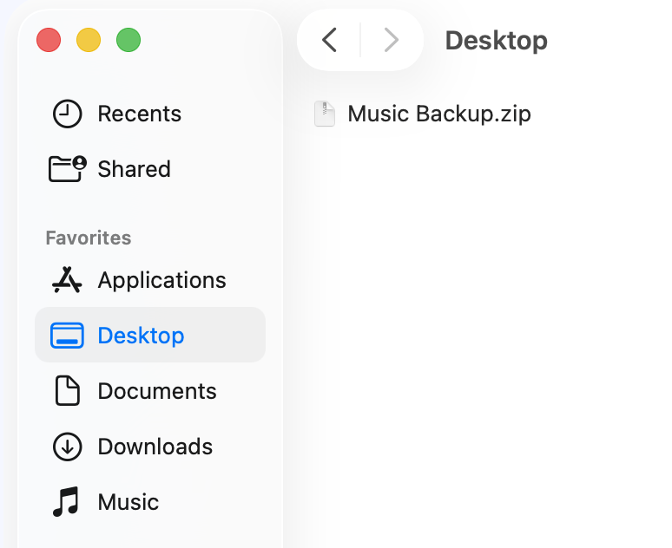672x548 pixels.
Task: Go to the Downloads folder label
Action: (x=155, y=447)
